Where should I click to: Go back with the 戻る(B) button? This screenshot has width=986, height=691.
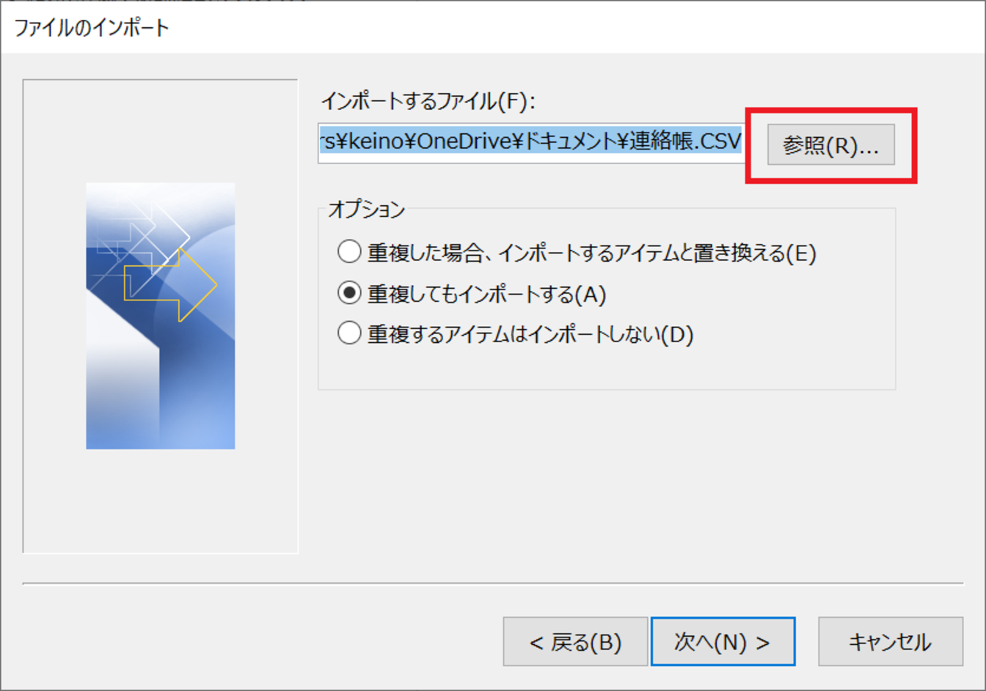(575, 641)
